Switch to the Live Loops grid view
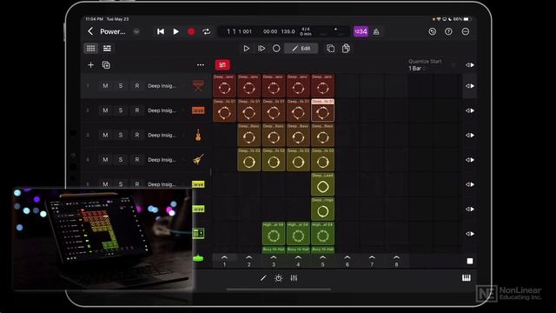The width and height of the screenshot is (556, 313). 90,49
